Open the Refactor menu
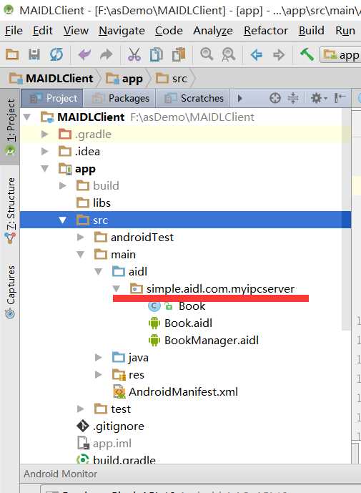The height and width of the screenshot is (493, 361). [x=266, y=31]
